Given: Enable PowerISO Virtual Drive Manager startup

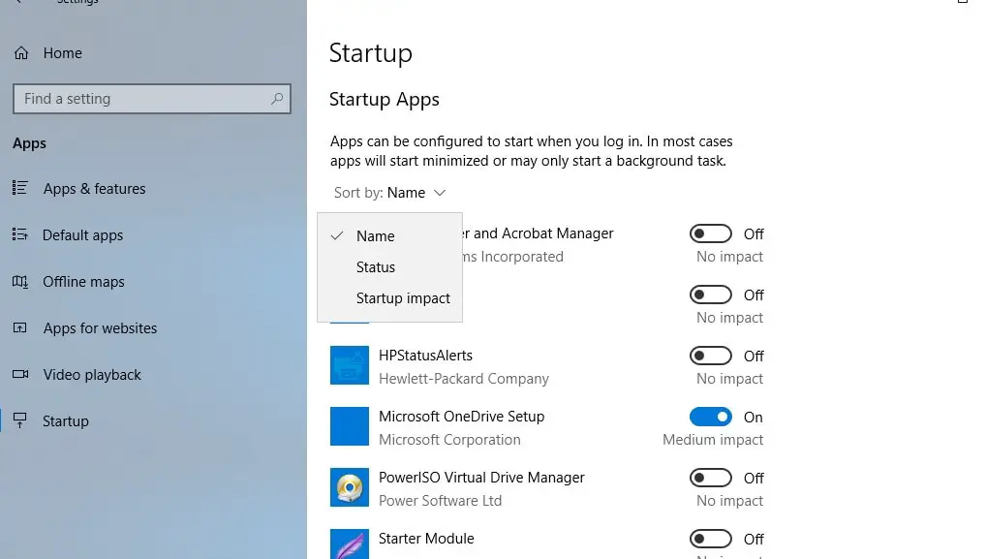Looking at the screenshot, I should point(711,478).
